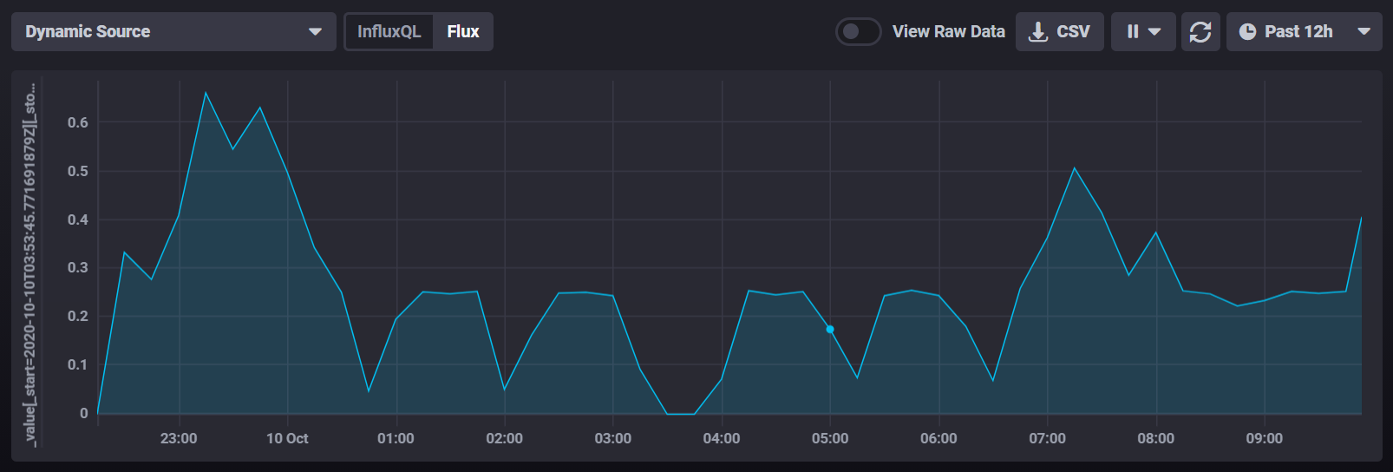
Task: Click the circular refresh arrows icon
Action: click(1200, 32)
